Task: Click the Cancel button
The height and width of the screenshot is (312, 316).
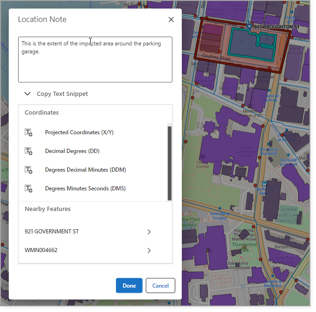Action: pos(160,286)
